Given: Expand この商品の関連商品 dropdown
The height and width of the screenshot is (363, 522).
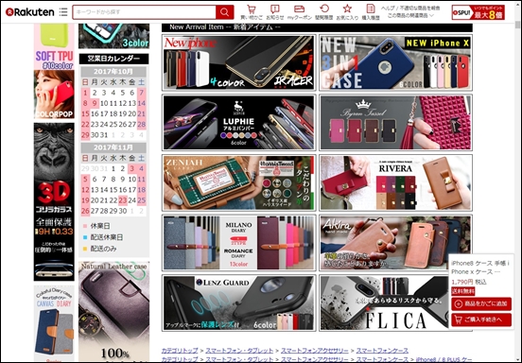Looking at the screenshot, I should pyautogui.click(x=410, y=15).
